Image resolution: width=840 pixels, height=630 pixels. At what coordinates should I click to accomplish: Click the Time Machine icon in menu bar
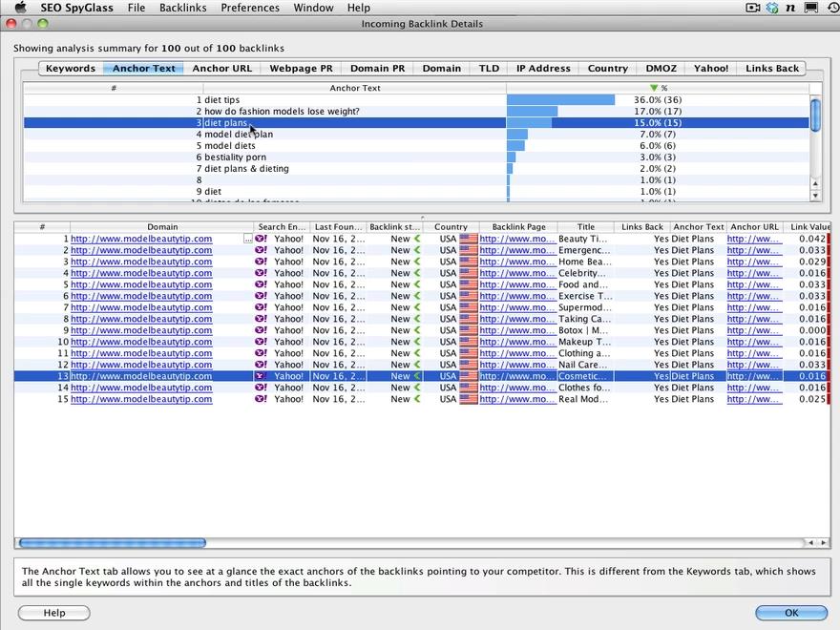click(833, 8)
